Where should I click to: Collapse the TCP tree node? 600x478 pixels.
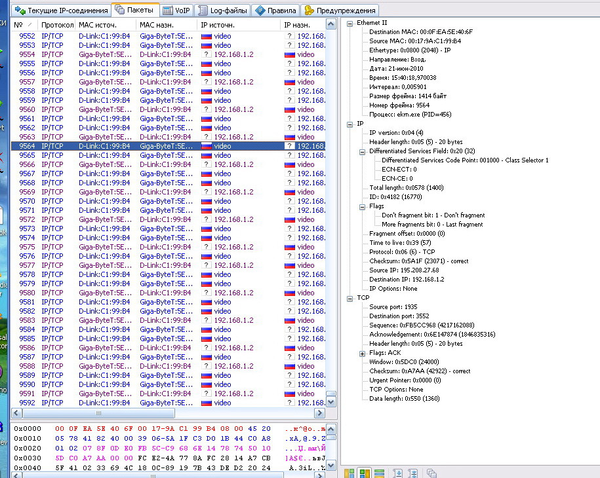pos(350,299)
